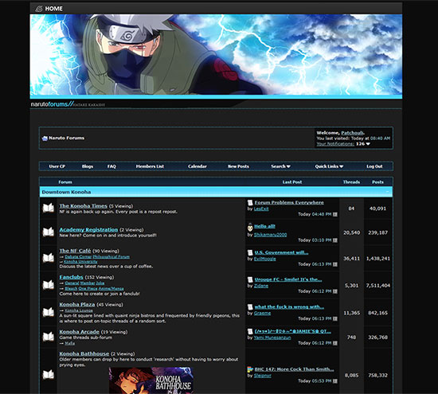Click the narutoforums logo text
The width and height of the screenshot is (438, 394).
click(52, 104)
